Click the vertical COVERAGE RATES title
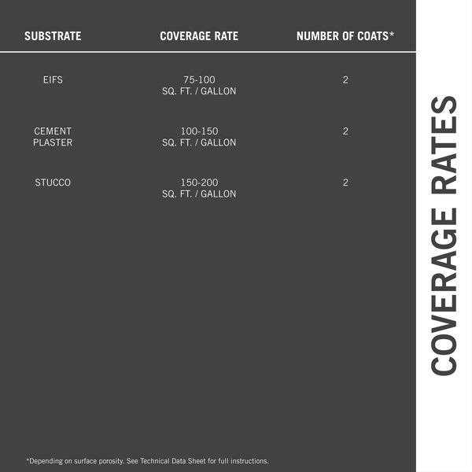 [x=444, y=236]
